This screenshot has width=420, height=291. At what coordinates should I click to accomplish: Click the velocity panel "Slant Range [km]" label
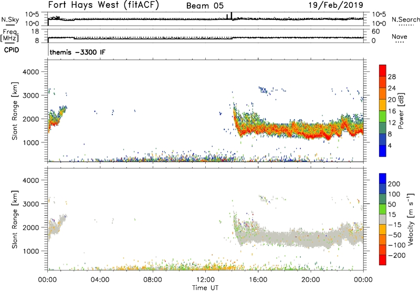[x=15, y=219]
